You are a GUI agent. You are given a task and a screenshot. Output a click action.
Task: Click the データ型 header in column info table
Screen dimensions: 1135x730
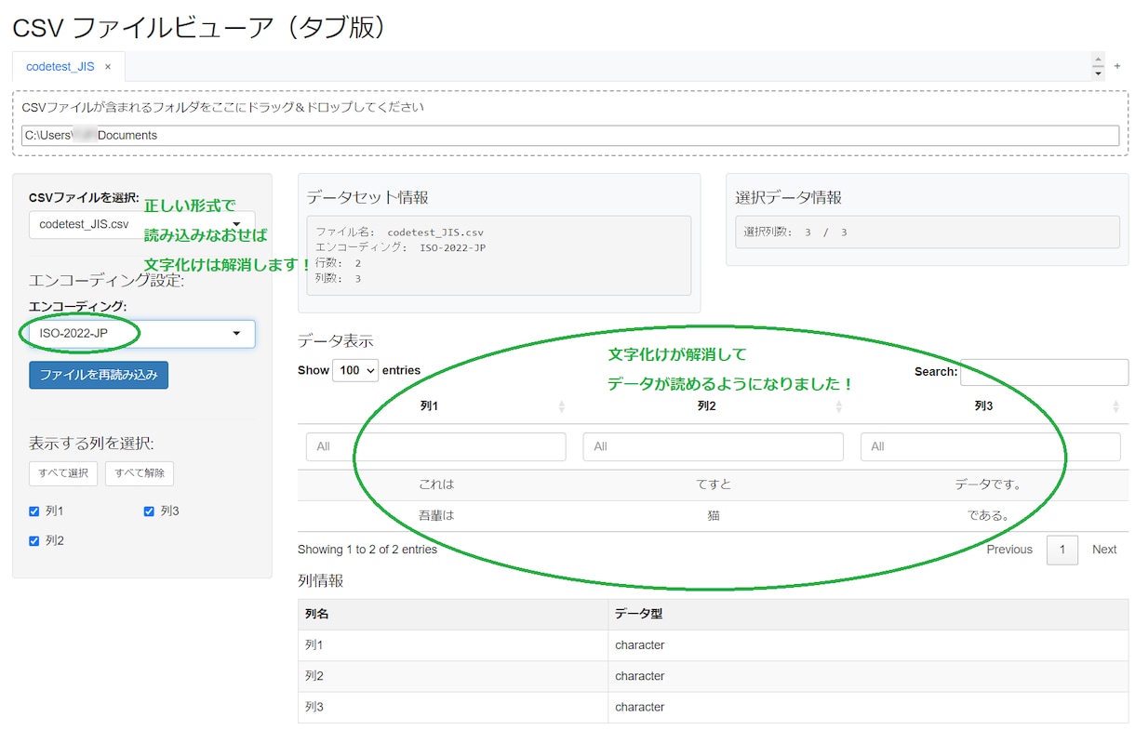coord(868,615)
